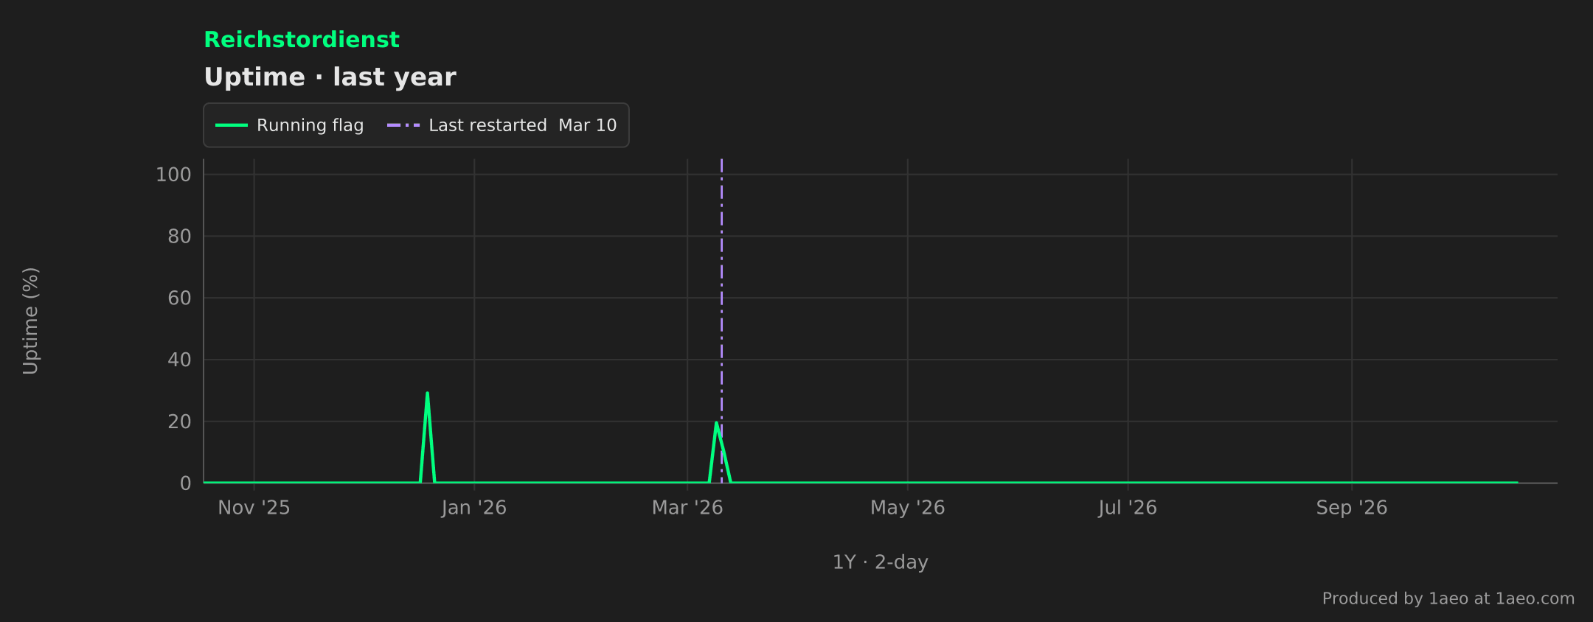Click the December uptime spike peak
Viewport: 1593px width, 622px height.
pos(428,394)
